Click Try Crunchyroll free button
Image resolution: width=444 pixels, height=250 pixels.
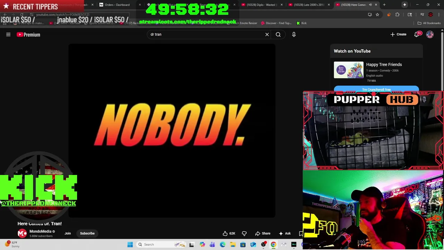[x=376, y=89]
